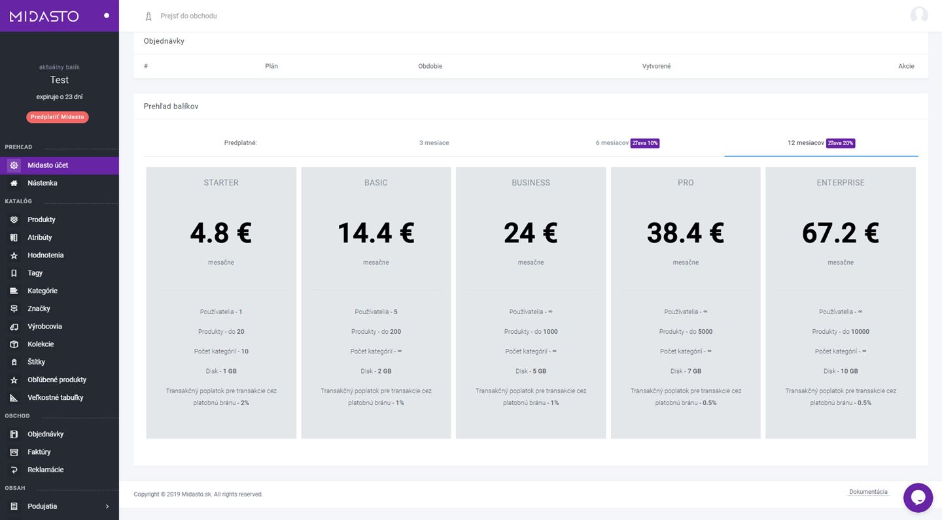Click Používatelia - 5 in BASIC card
942x520 pixels.
(x=376, y=312)
